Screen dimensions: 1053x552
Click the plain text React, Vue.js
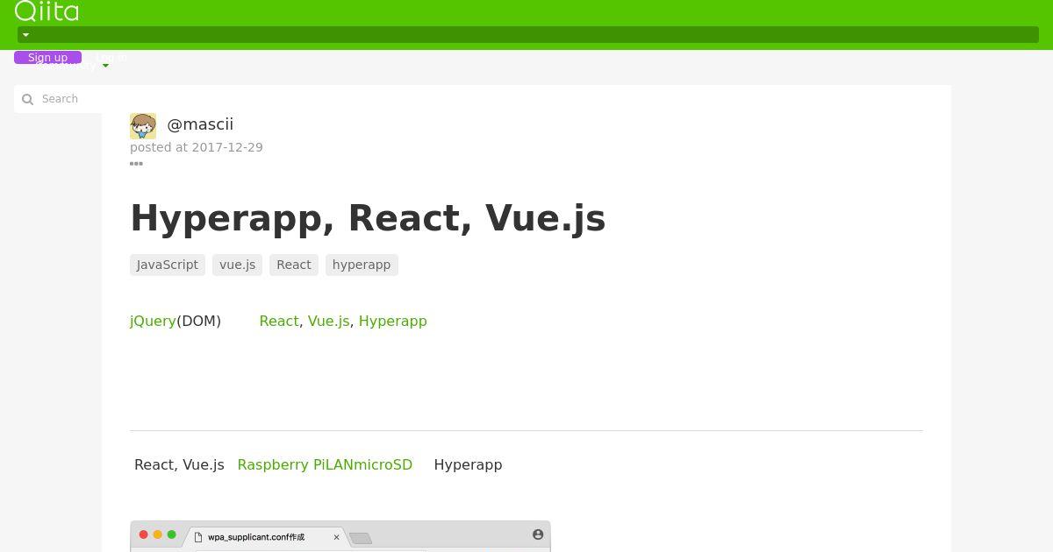coord(179,464)
